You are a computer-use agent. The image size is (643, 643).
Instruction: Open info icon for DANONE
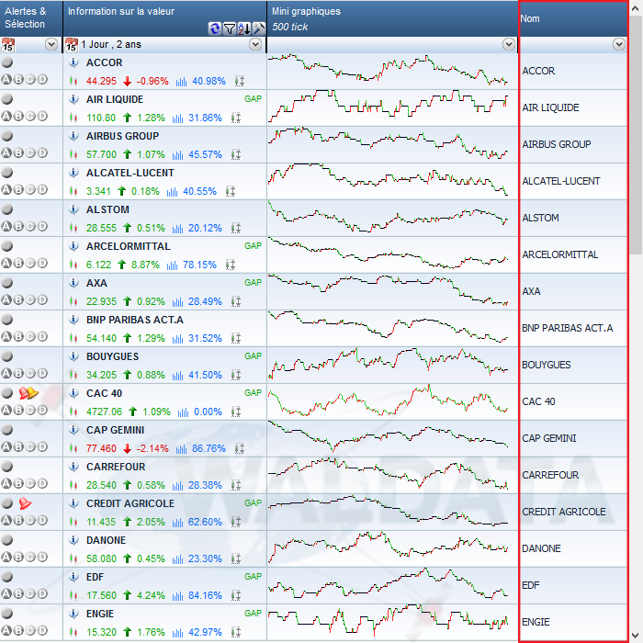73,540
